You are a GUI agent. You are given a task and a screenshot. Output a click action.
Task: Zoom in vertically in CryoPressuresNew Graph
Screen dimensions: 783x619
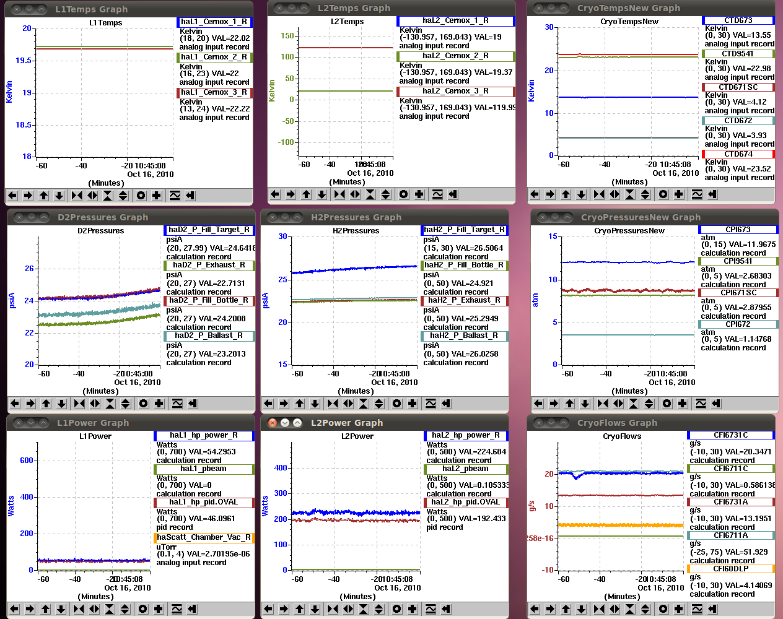[x=634, y=404]
